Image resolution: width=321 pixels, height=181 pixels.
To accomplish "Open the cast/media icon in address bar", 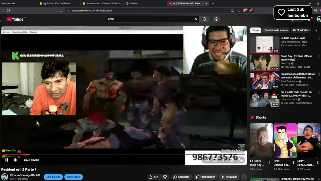I will (232, 11).
